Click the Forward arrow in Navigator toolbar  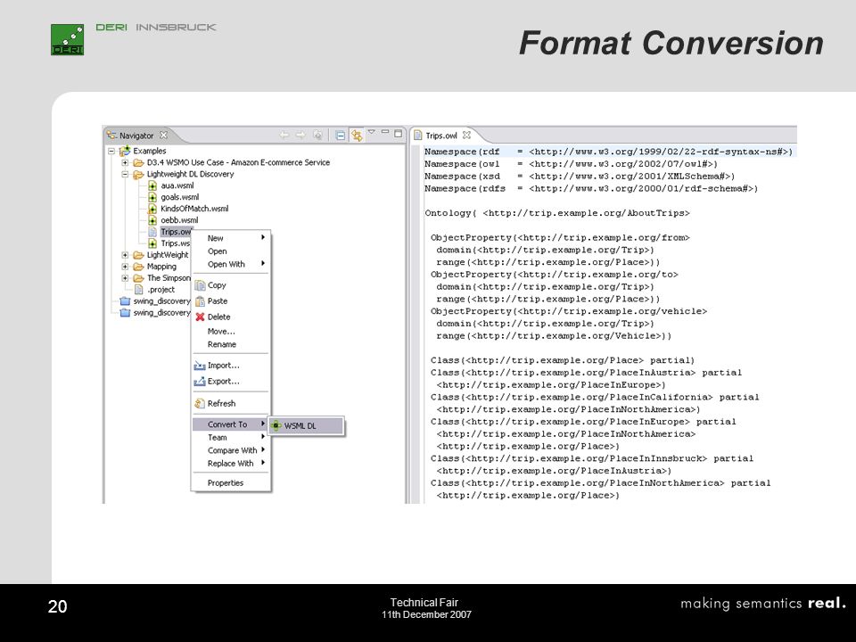(x=300, y=135)
